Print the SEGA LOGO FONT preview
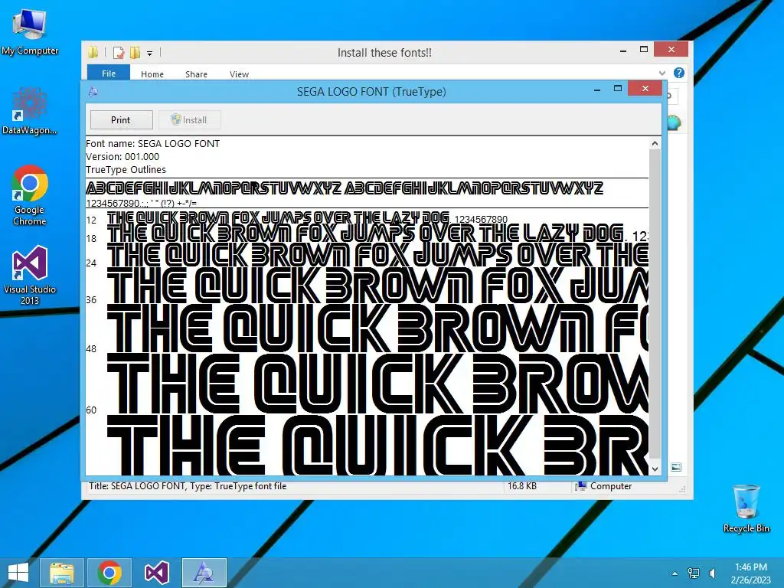 (121, 120)
